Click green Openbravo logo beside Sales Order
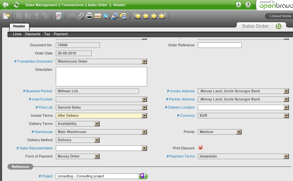293x181 pixels. tap(278, 26)
